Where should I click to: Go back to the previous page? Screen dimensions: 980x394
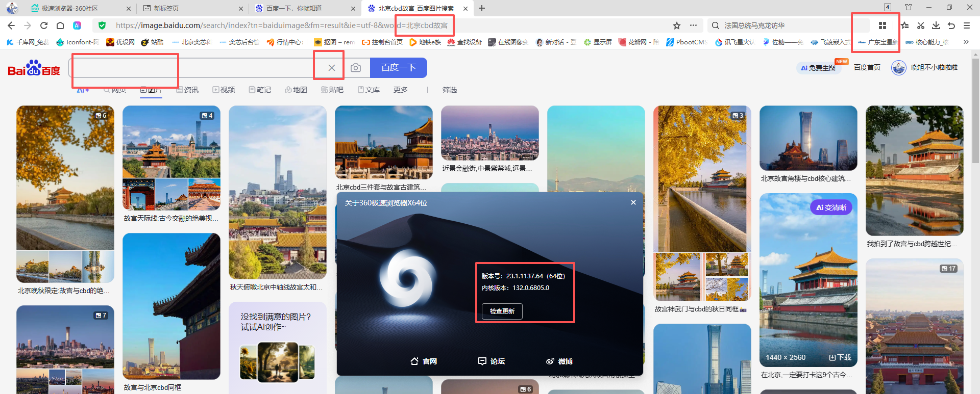point(11,25)
